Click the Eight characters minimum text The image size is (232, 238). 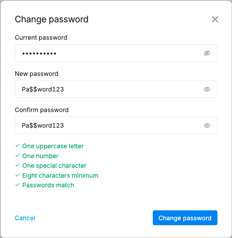pyautogui.click(x=60, y=175)
